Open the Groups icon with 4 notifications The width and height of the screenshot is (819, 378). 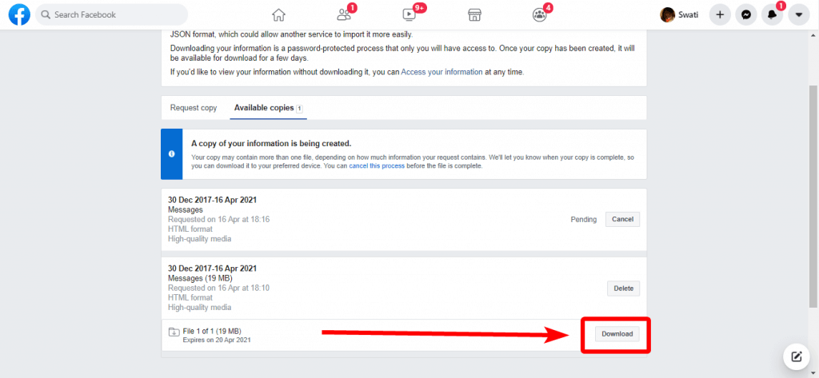539,14
